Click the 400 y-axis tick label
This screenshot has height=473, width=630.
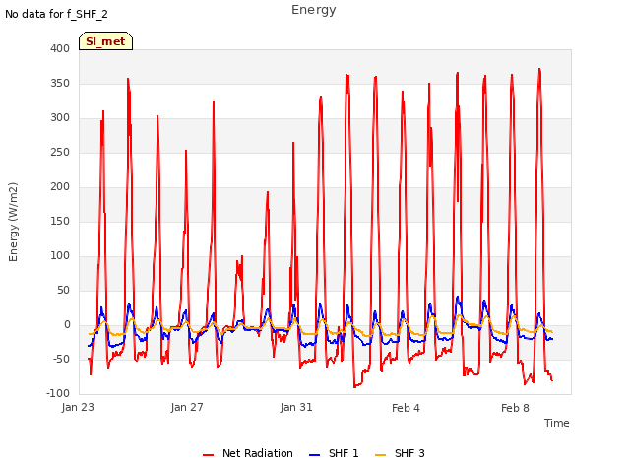click(x=60, y=48)
